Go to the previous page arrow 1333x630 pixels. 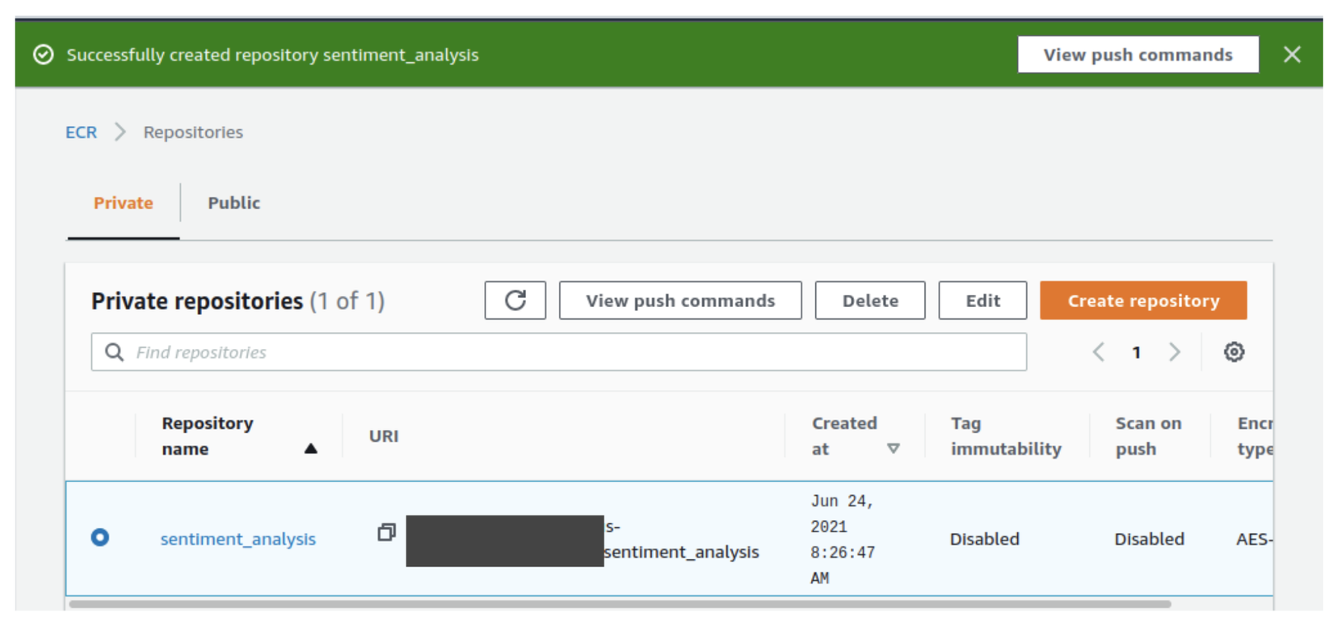point(1099,352)
